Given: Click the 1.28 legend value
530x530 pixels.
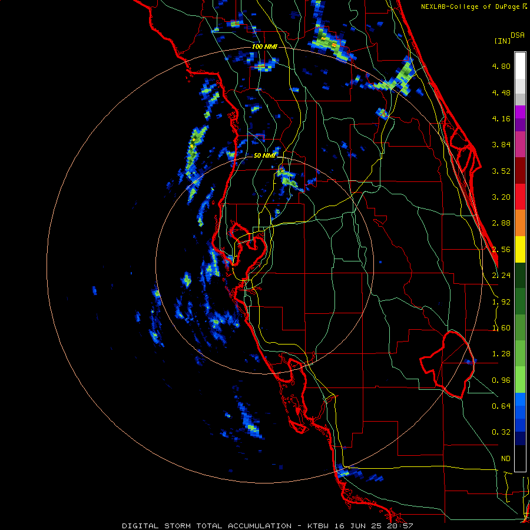Looking at the screenshot, I should click(x=501, y=354).
